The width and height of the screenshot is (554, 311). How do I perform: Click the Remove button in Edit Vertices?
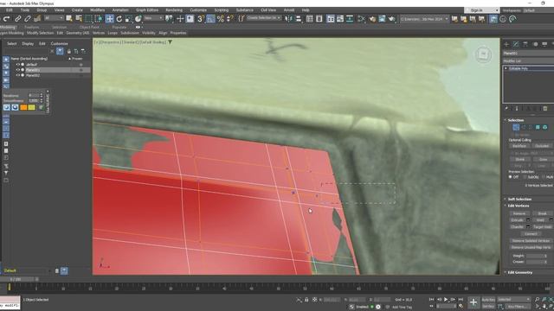(519, 213)
